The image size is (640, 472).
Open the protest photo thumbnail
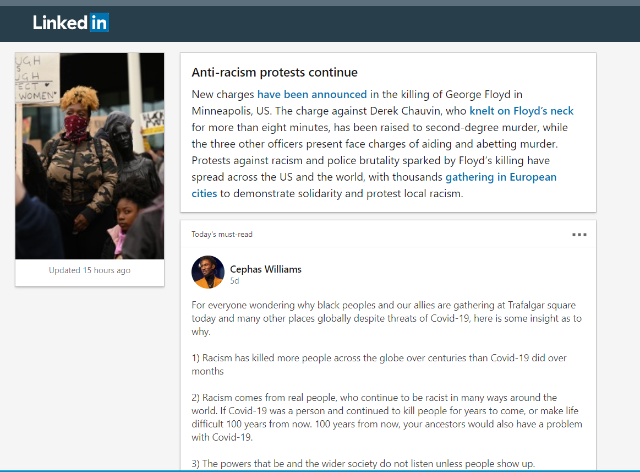pos(90,156)
